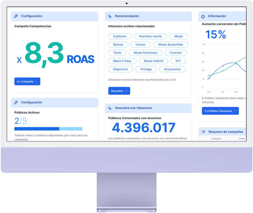Click the Ir a Público Valuences button

pos(220,111)
